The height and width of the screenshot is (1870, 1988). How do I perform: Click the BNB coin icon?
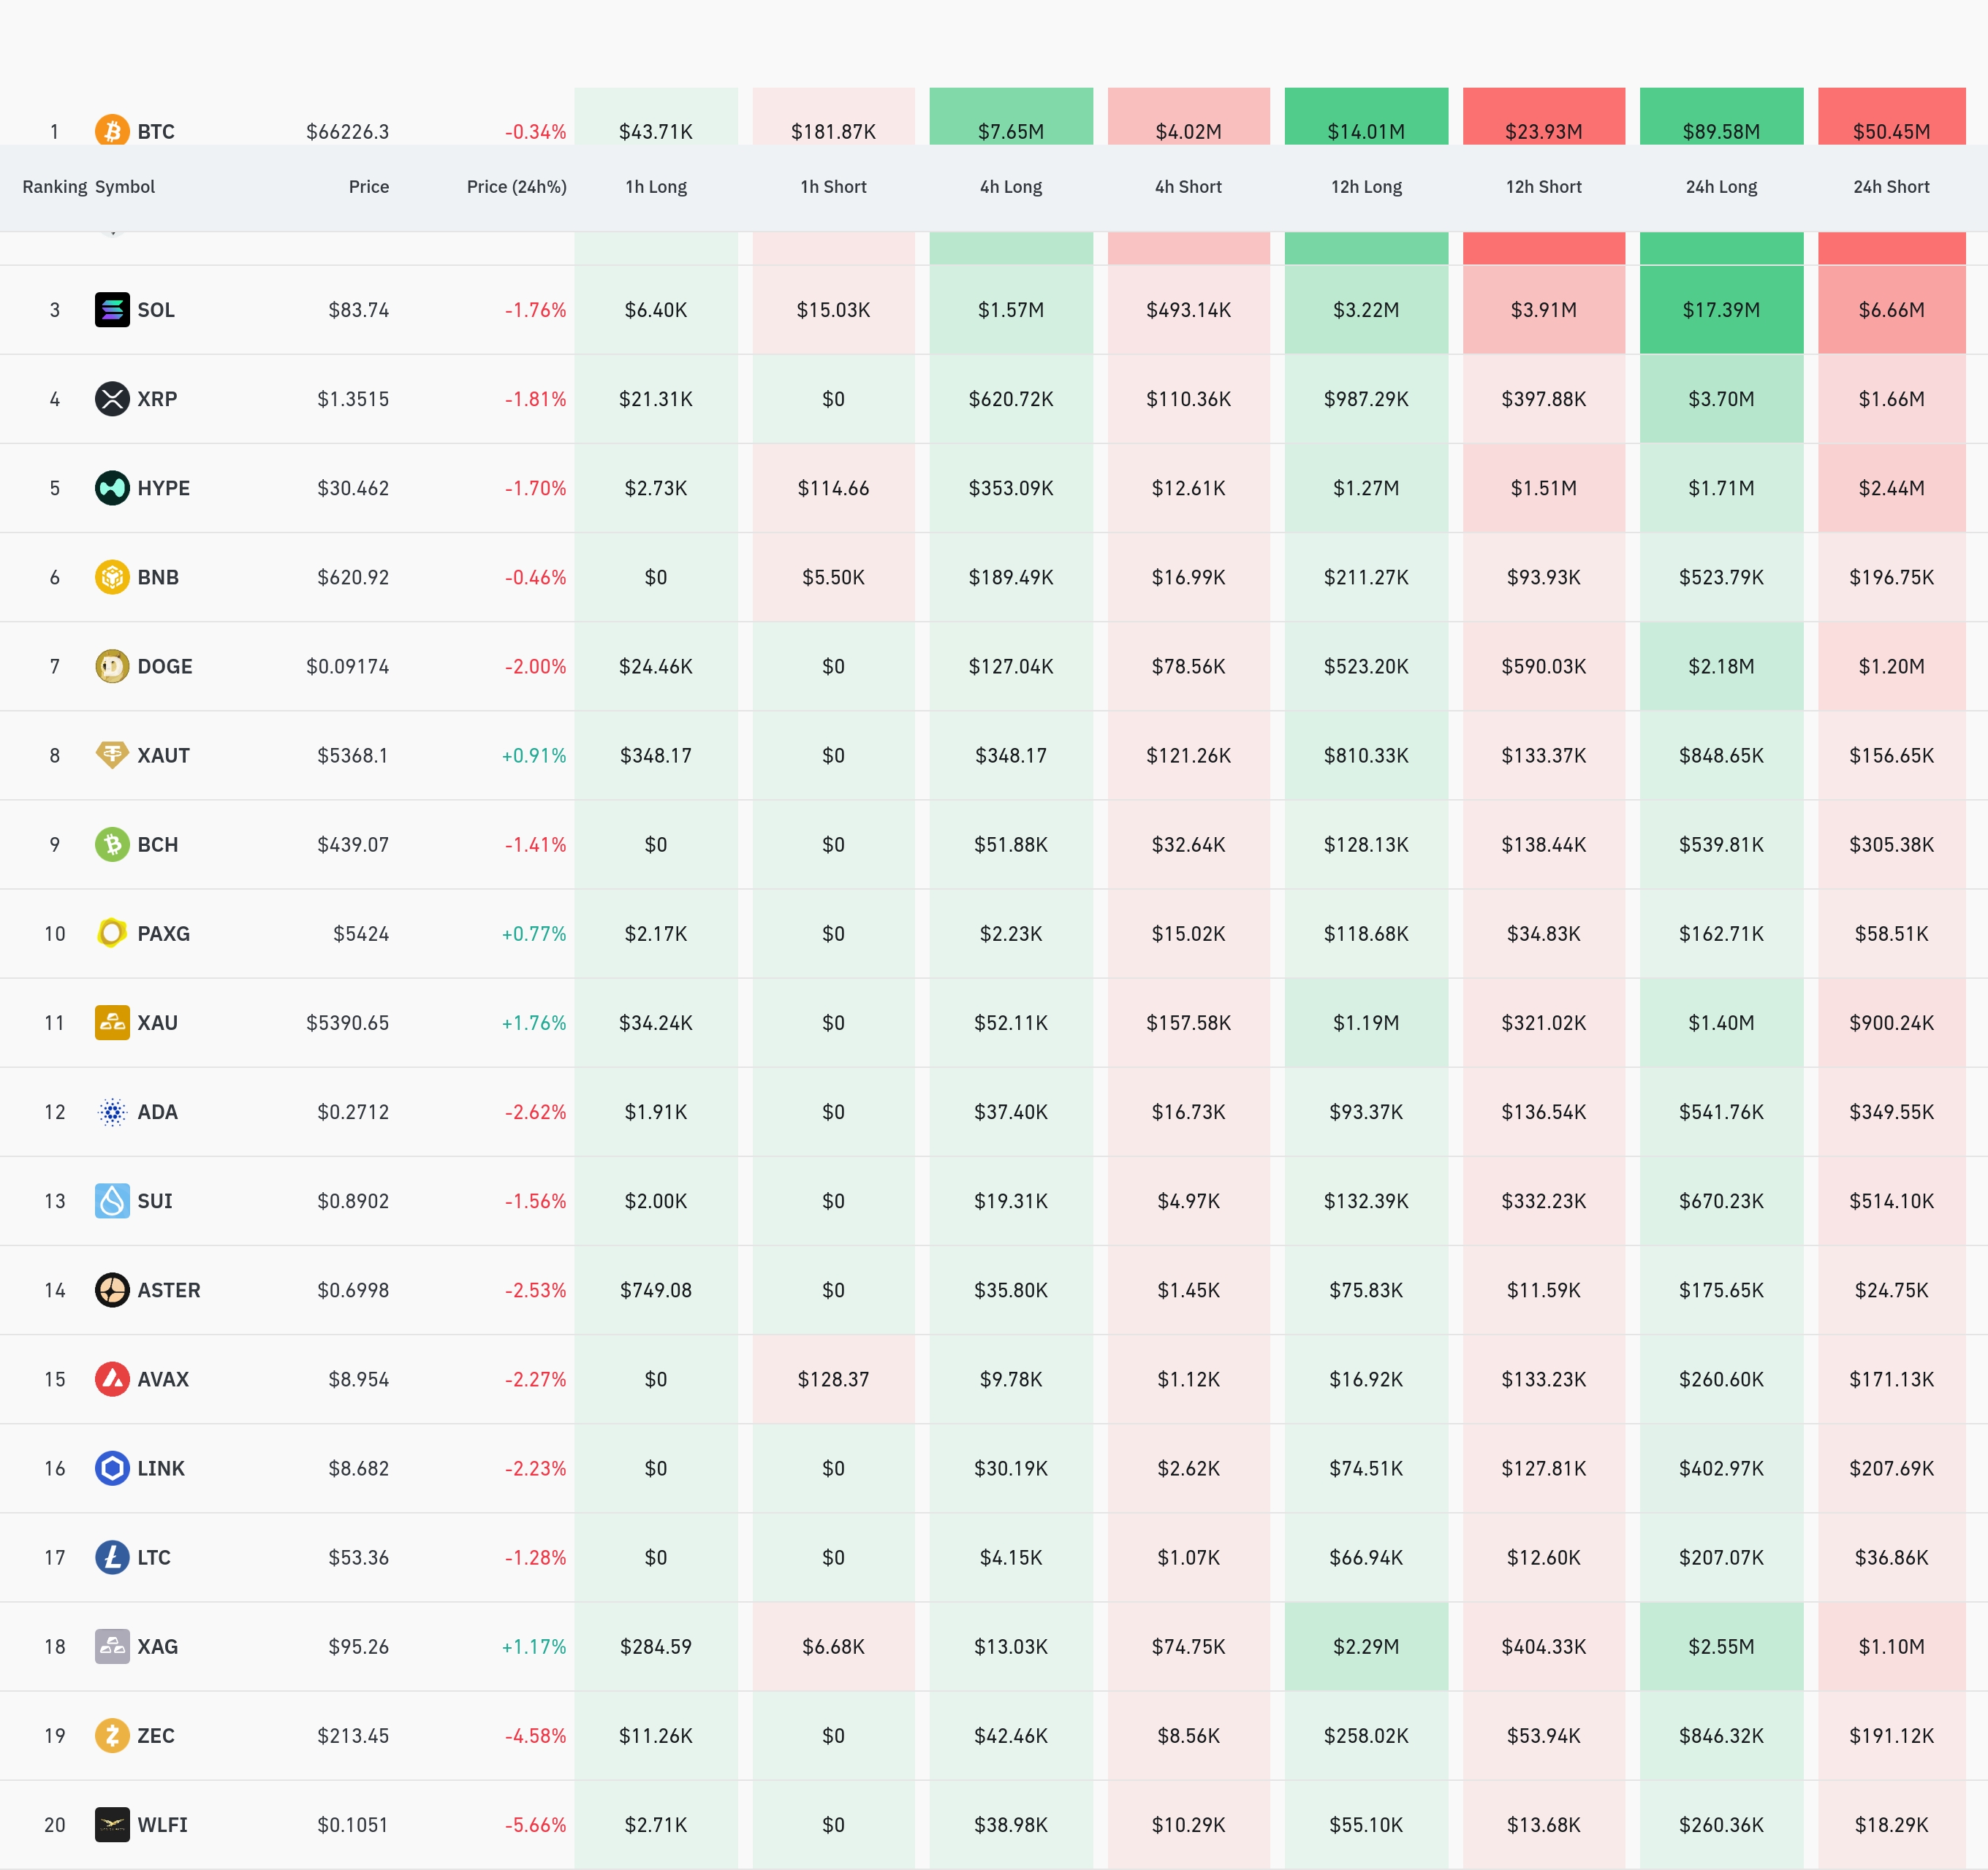coord(112,576)
